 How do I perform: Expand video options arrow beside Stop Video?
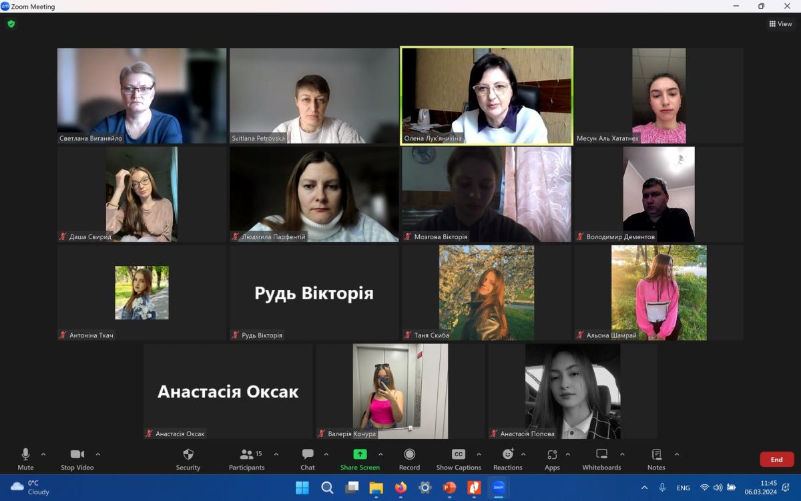click(x=98, y=454)
